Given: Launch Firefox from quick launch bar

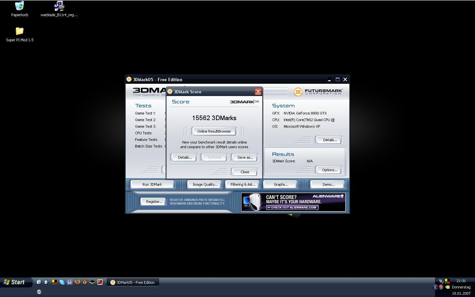Looking at the screenshot, I should (x=77, y=282).
